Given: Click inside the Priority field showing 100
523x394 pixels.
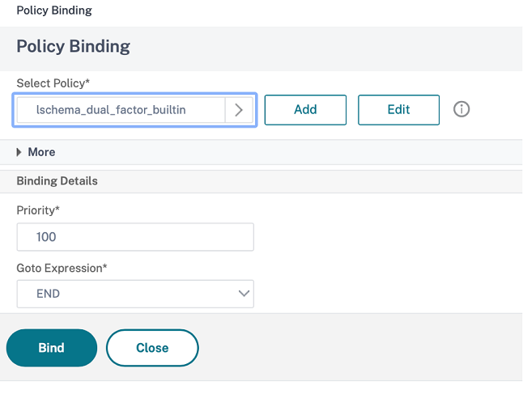Looking at the screenshot, I should click(x=135, y=237).
